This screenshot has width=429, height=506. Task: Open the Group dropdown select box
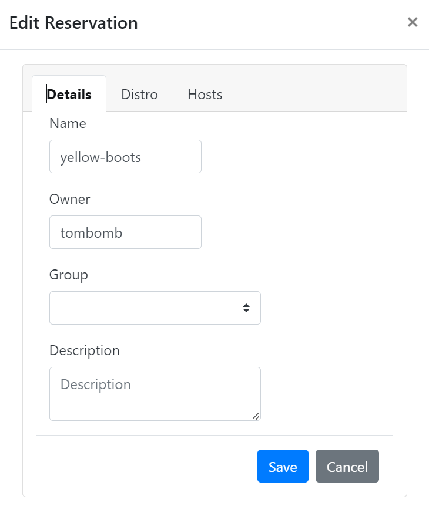click(x=155, y=308)
